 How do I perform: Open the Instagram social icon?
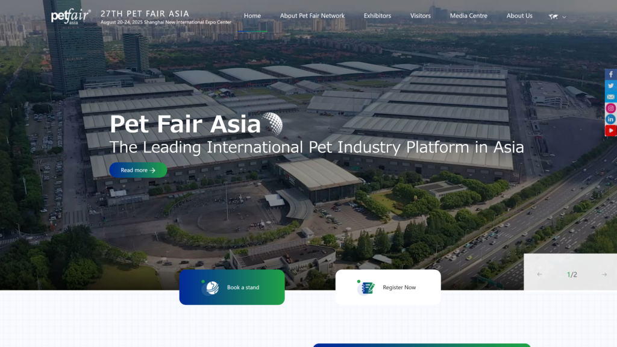[x=611, y=108]
